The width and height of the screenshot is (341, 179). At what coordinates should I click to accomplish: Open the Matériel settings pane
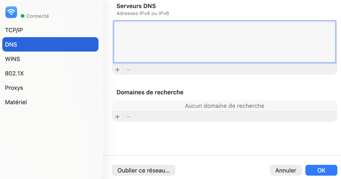point(16,102)
